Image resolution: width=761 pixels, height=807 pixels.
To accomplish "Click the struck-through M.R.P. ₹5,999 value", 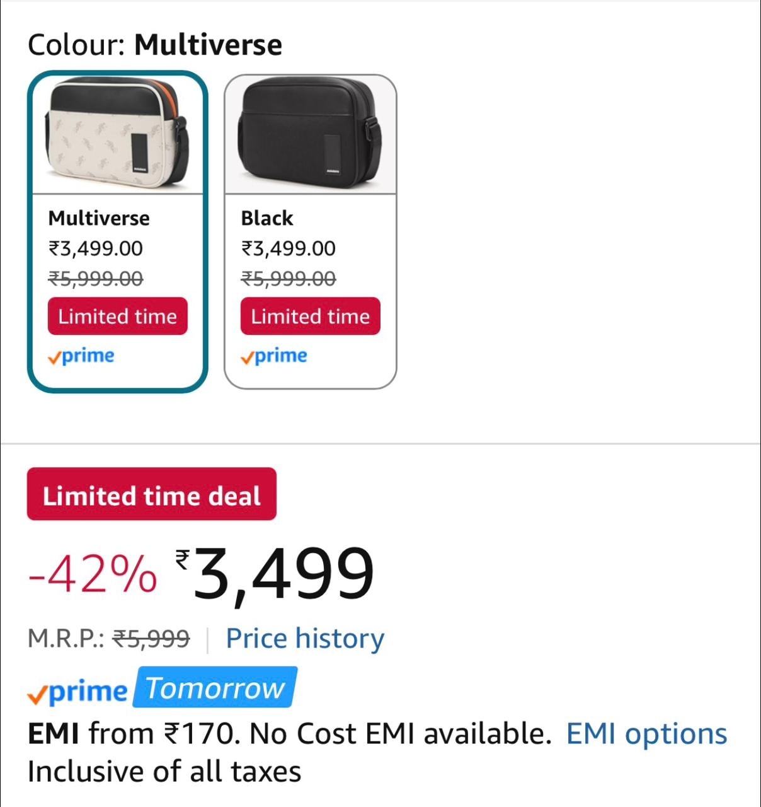I will [151, 639].
